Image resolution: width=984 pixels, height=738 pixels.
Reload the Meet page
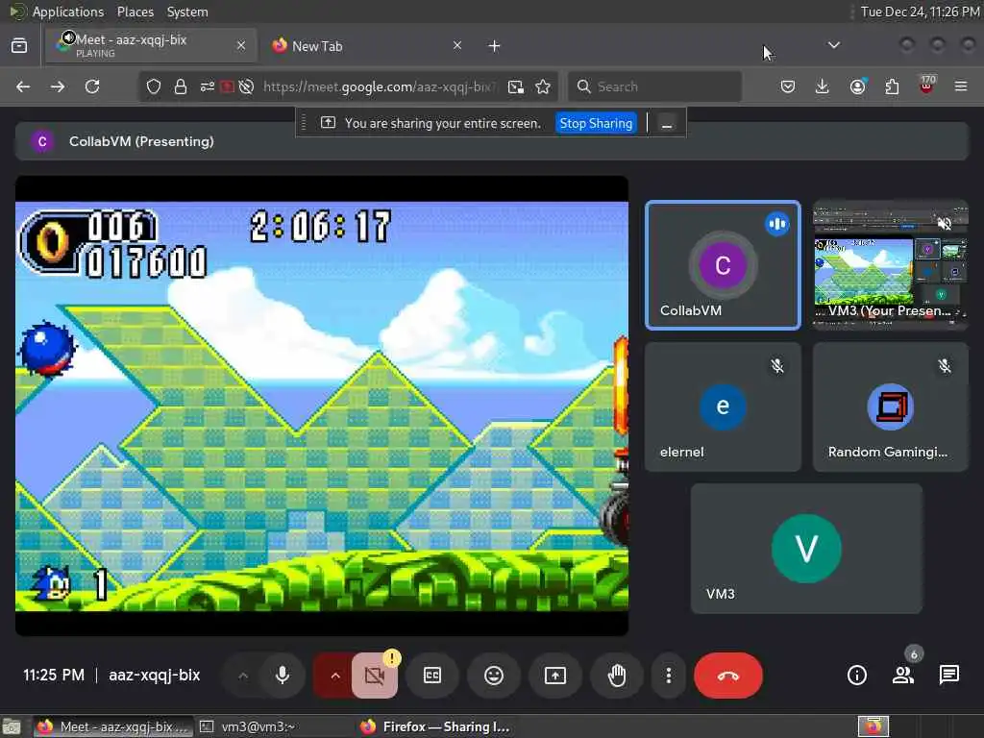[92, 86]
